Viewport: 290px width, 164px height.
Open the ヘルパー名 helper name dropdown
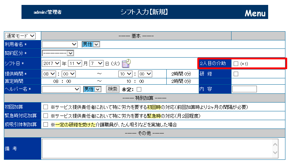coord(61,89)
